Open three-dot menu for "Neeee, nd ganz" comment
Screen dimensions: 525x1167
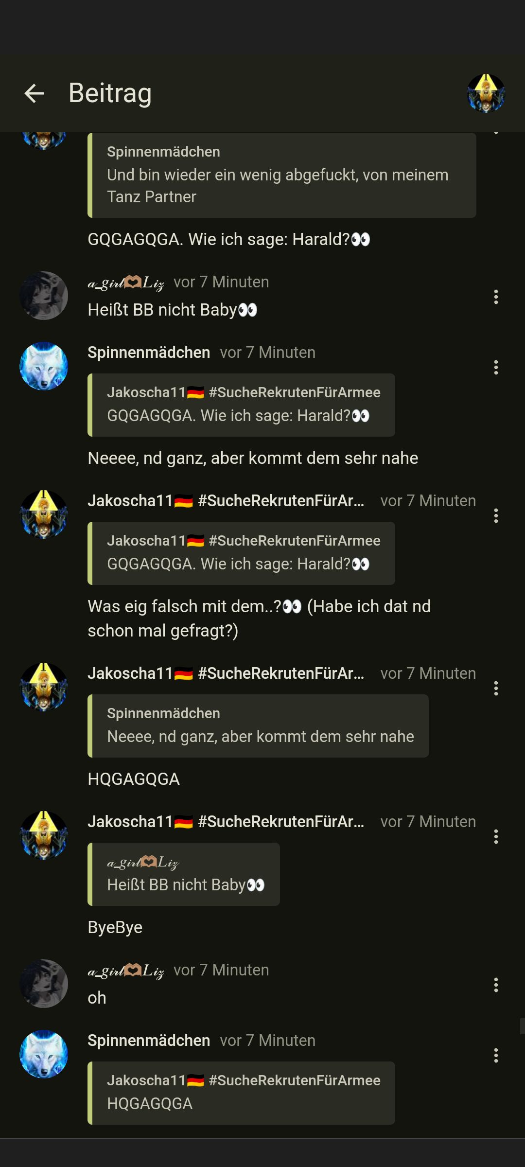496,368
